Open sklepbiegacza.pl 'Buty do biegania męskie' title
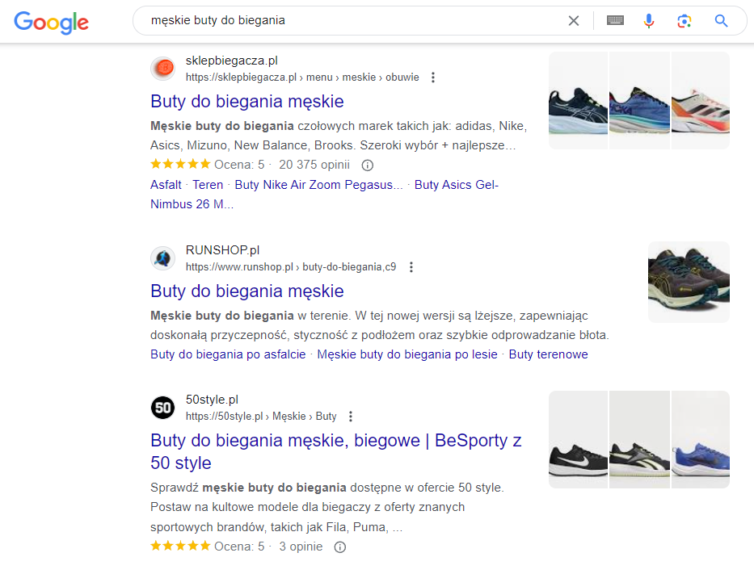This screenshot has height=578, width=754. (x=246, y=102)
